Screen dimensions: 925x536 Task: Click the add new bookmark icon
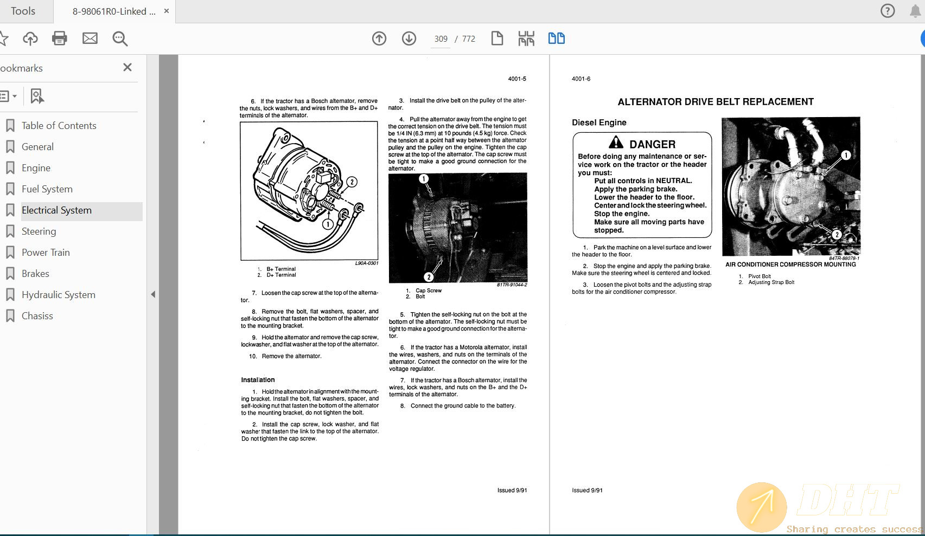tap(36, 96)
